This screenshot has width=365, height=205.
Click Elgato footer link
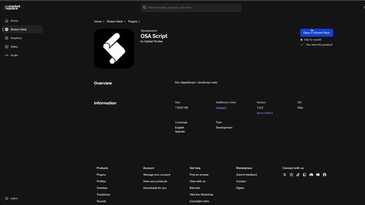pyautogui.click(x=240, y=188)
